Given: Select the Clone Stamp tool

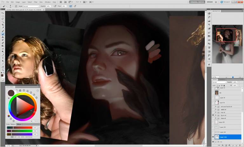Looking at the screenshot, I should click(x=3, y=37).
